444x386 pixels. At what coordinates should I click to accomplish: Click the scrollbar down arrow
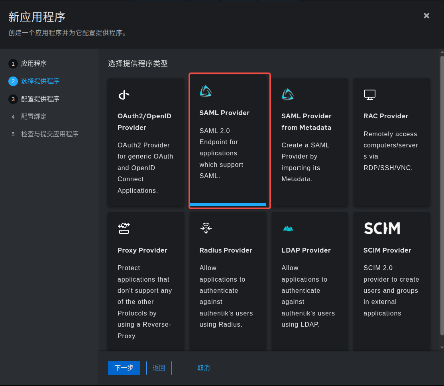(442, 347)
